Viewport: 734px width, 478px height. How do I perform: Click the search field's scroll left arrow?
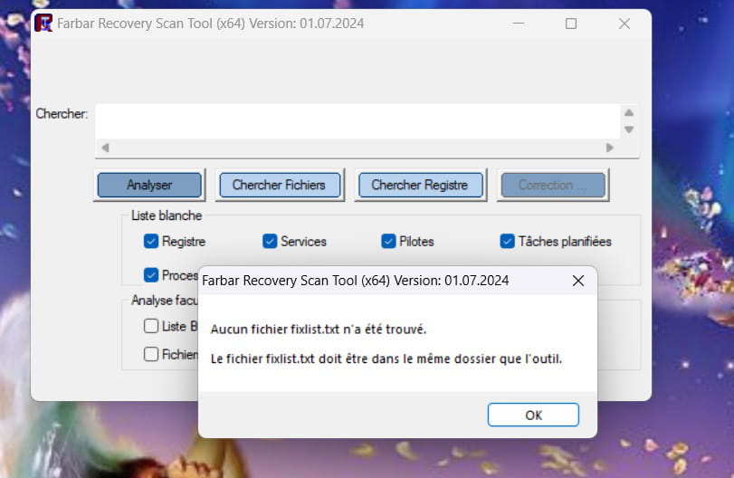point(105,148)
